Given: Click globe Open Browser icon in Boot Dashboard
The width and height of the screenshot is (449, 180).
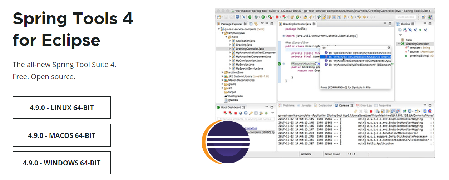Looking at the screenshot, I should pyautogui.click(x=241, y=113).
